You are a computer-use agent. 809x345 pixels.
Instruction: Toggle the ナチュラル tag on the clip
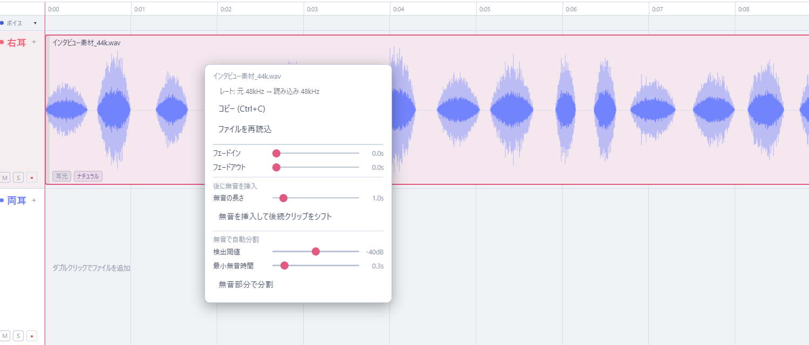point(88,176)
